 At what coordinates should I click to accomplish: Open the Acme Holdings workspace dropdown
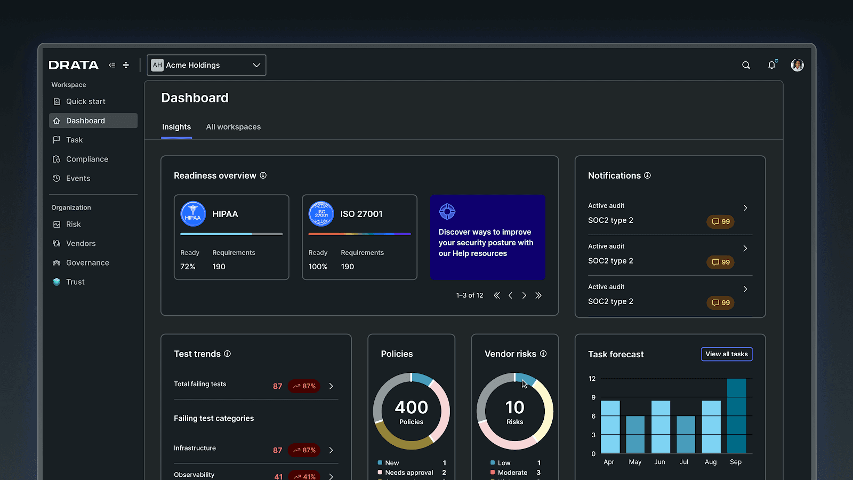pyautogui.click(x=206, y=65)
